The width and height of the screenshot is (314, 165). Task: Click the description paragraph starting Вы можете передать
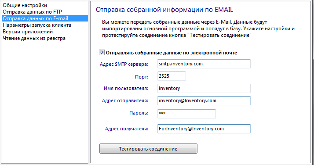click(198, 29)
